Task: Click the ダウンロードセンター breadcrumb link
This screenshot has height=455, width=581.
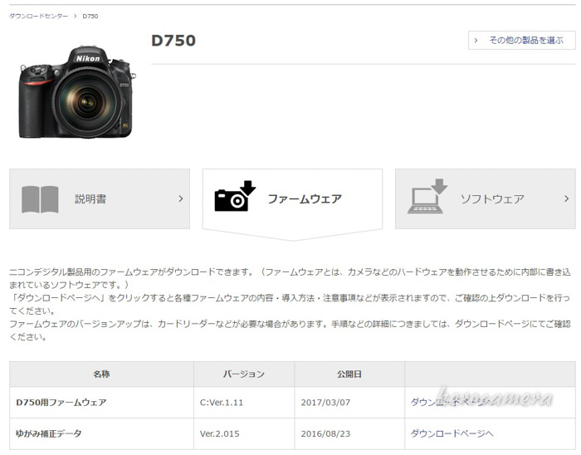Action: click(x=38, y=16)
